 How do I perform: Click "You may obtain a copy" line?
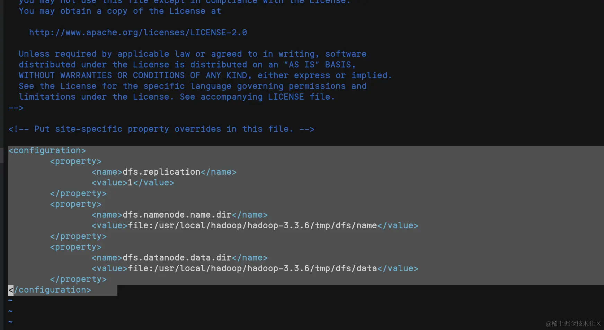(119, 11)
